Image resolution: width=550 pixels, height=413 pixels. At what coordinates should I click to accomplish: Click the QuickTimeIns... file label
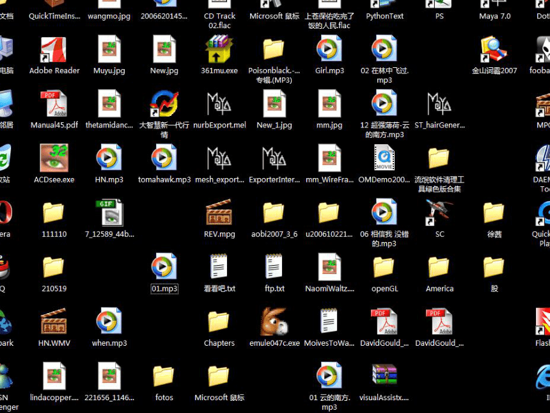(x=54, y=16)
